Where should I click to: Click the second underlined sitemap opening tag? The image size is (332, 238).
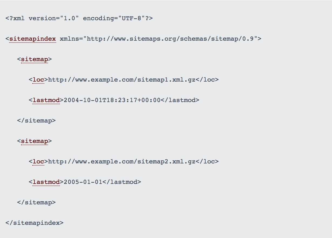(34, 141)
